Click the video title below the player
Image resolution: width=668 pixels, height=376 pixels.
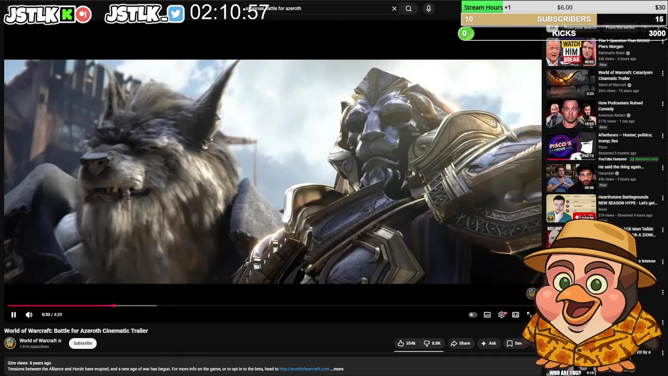tap(76, 331)
